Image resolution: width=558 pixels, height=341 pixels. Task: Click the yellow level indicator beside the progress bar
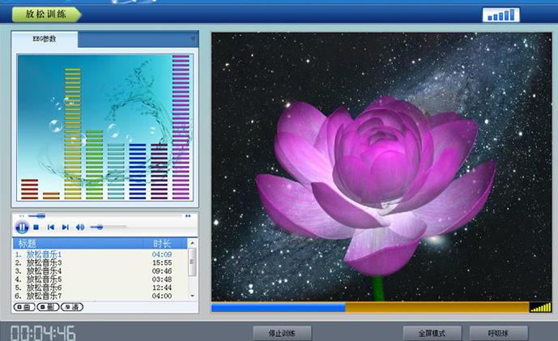540,307
